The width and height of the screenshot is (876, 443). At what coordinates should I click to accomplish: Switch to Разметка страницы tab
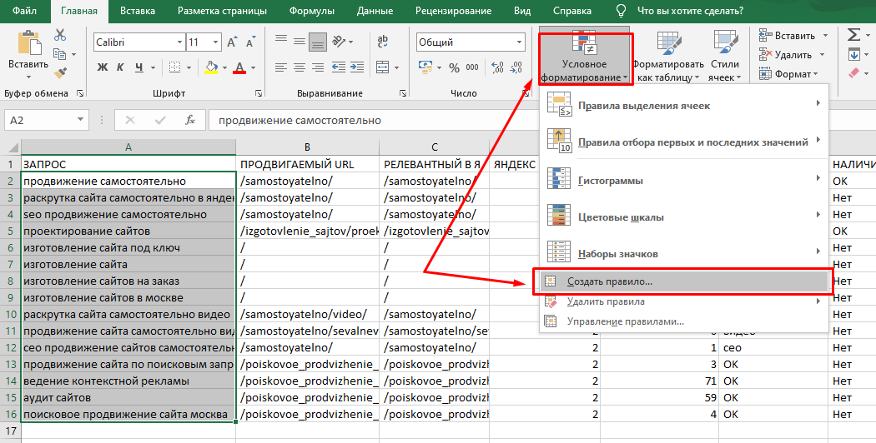pyautogui.click(x=223, y=11)
